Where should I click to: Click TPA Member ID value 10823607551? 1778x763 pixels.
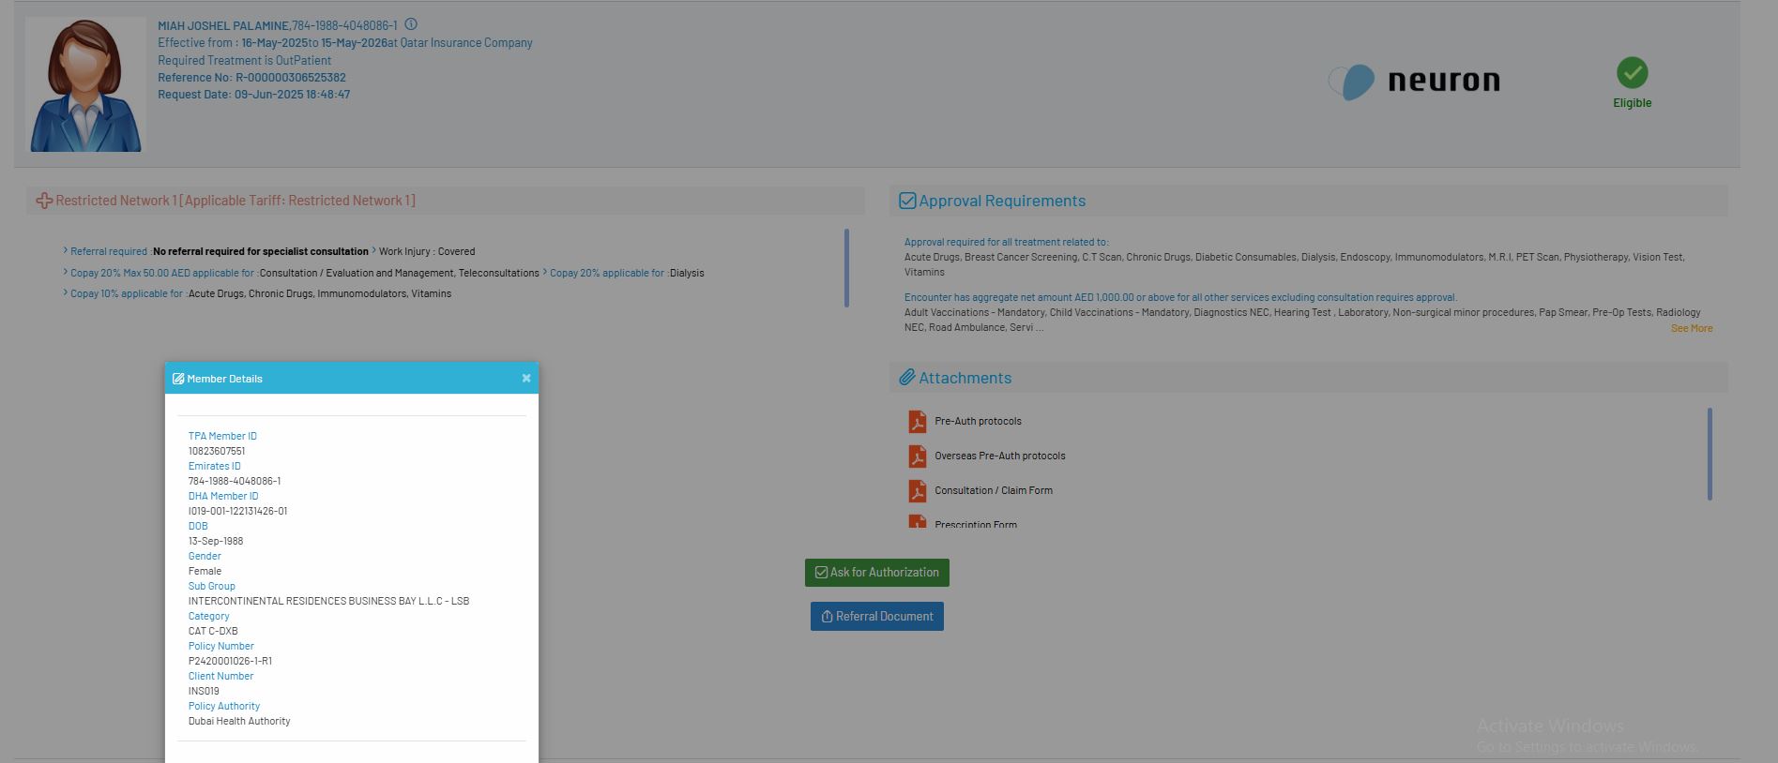217,451
